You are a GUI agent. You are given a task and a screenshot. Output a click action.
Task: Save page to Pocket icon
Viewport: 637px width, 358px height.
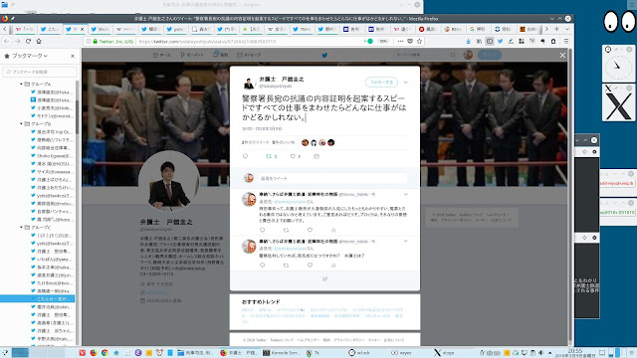pos(410,41)
